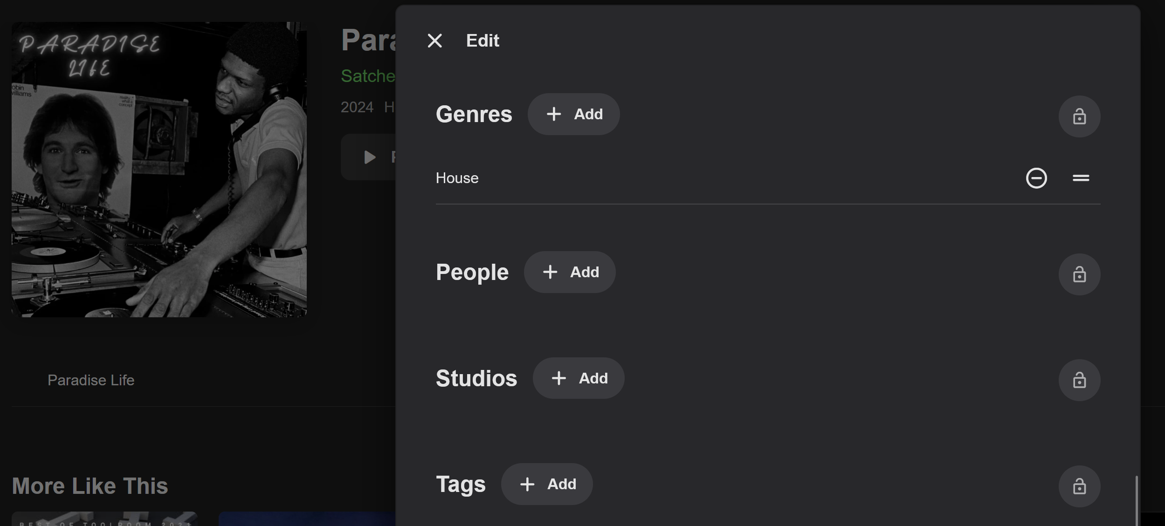Click the Paradise Life album cover
Viewport: 1165px width, 526px height.
coord(159,170)
